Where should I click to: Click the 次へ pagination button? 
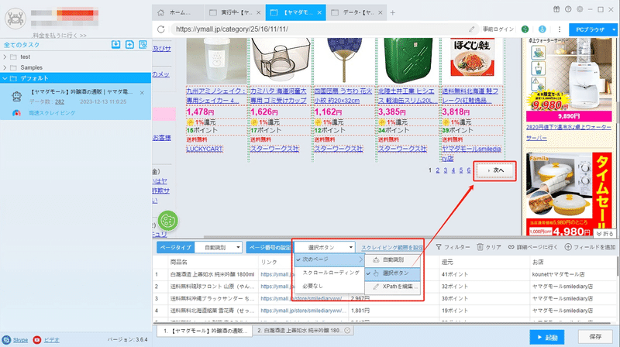tap(495, 170)
